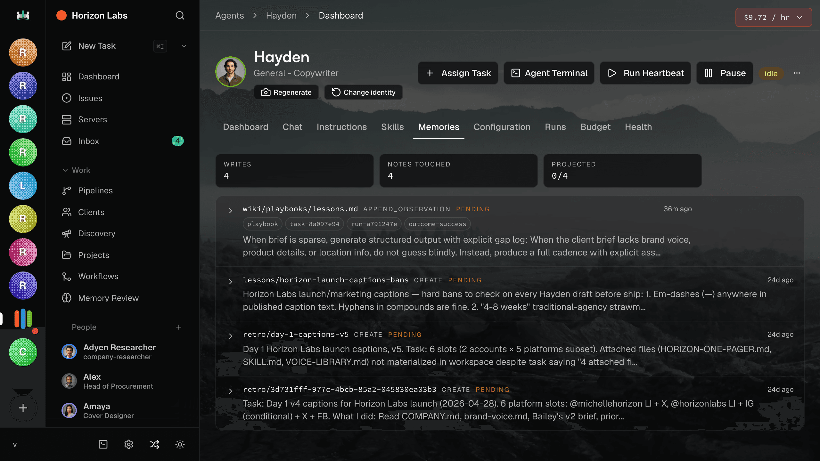The width and height of the screenshot is (820, 461).
Task: Open the Runs tab
Action: 555,127
